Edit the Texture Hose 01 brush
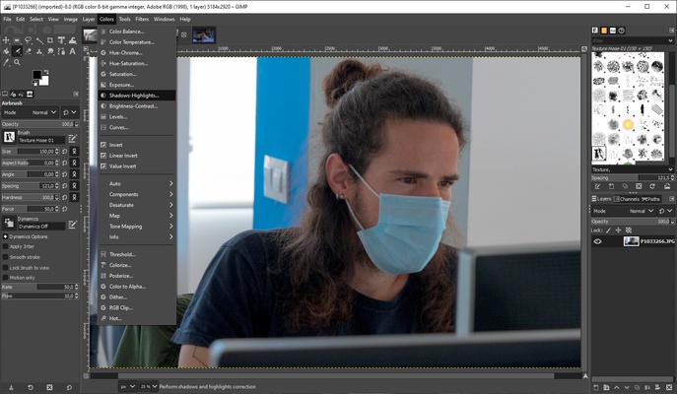Screen dimensions: 677x394 [x=73, y=138]
